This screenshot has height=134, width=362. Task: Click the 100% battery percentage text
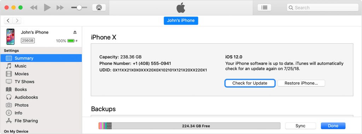pyautogui.click(x=61, y=41)
